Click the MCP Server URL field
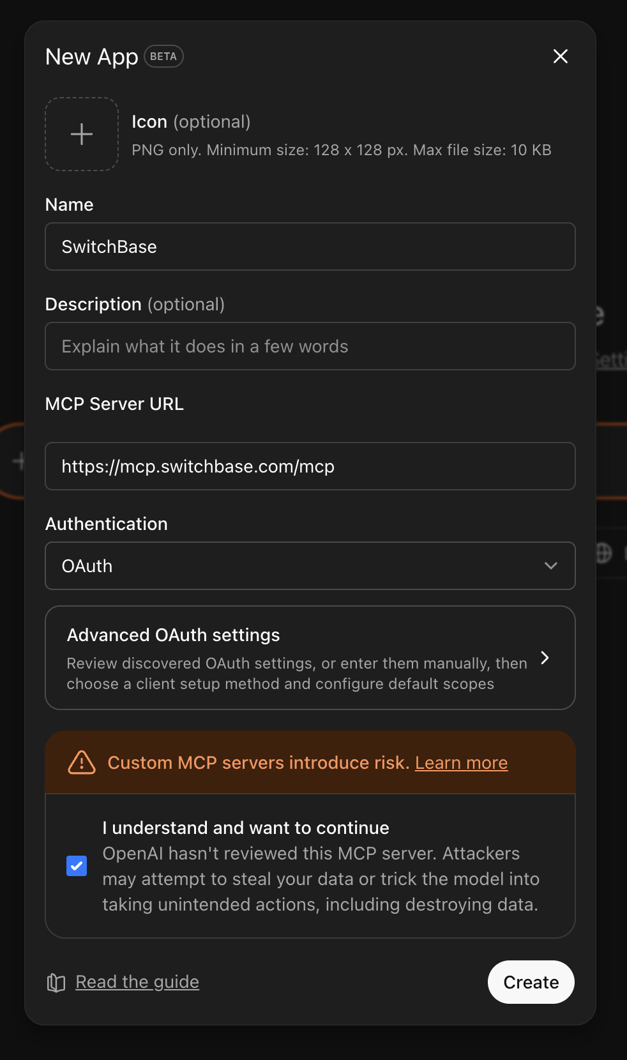This screenshot has height=1060, width=627. pyautogui.click(x=310, y=466)
